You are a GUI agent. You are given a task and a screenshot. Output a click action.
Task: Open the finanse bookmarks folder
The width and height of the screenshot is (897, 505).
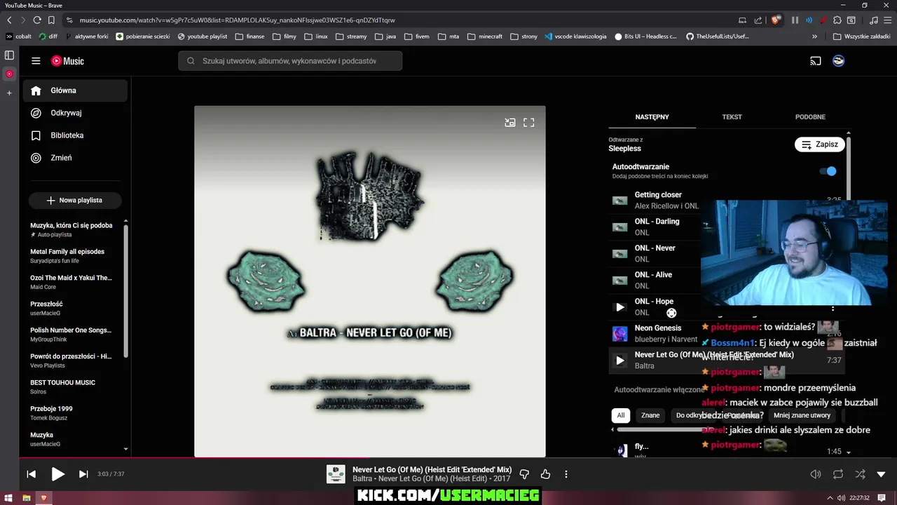pos(249,36)
